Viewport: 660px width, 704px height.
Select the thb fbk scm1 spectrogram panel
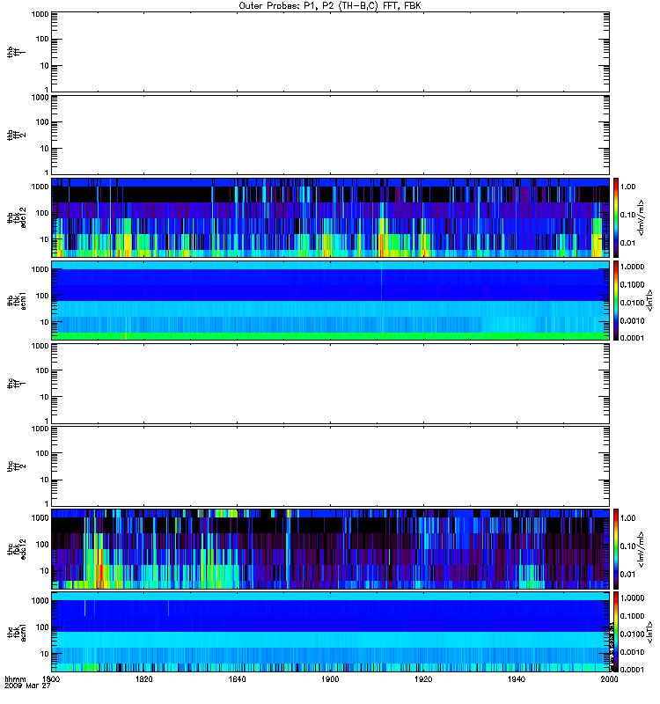pos(331,300)
